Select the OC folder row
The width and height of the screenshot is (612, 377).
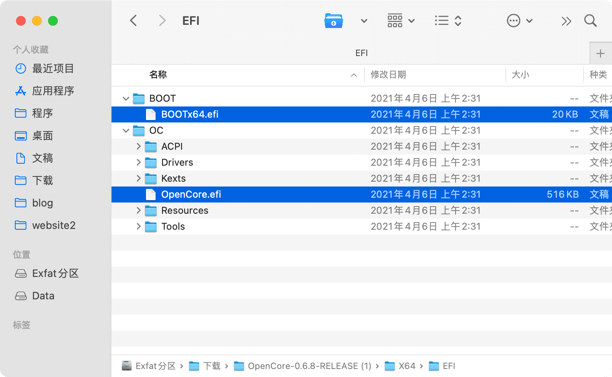[362, 130]
